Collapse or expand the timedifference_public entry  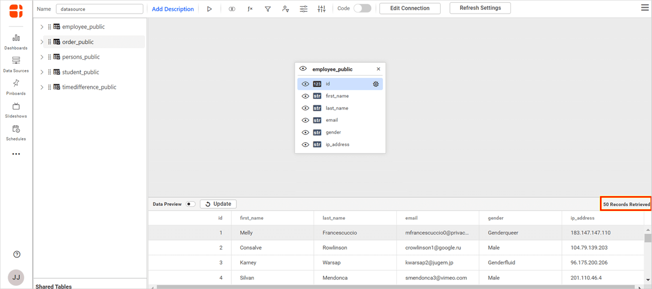coord(42,87)
